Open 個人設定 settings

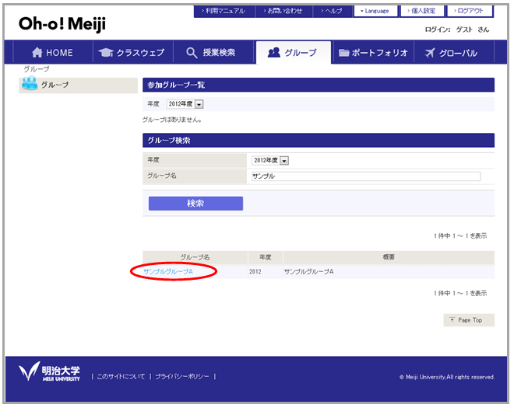pyautogui.click(x=422, y=11)
